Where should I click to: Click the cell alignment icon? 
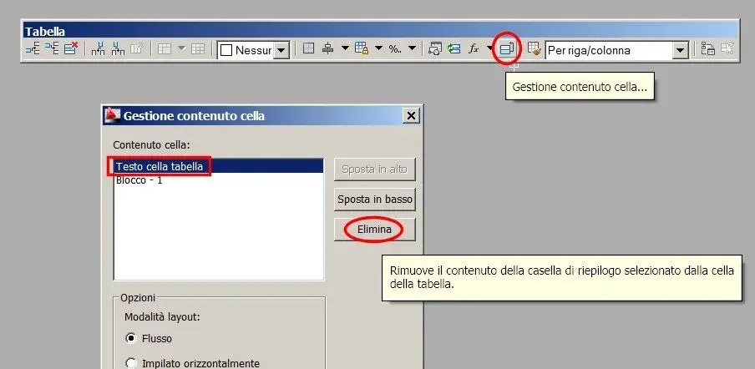[328, 48]
